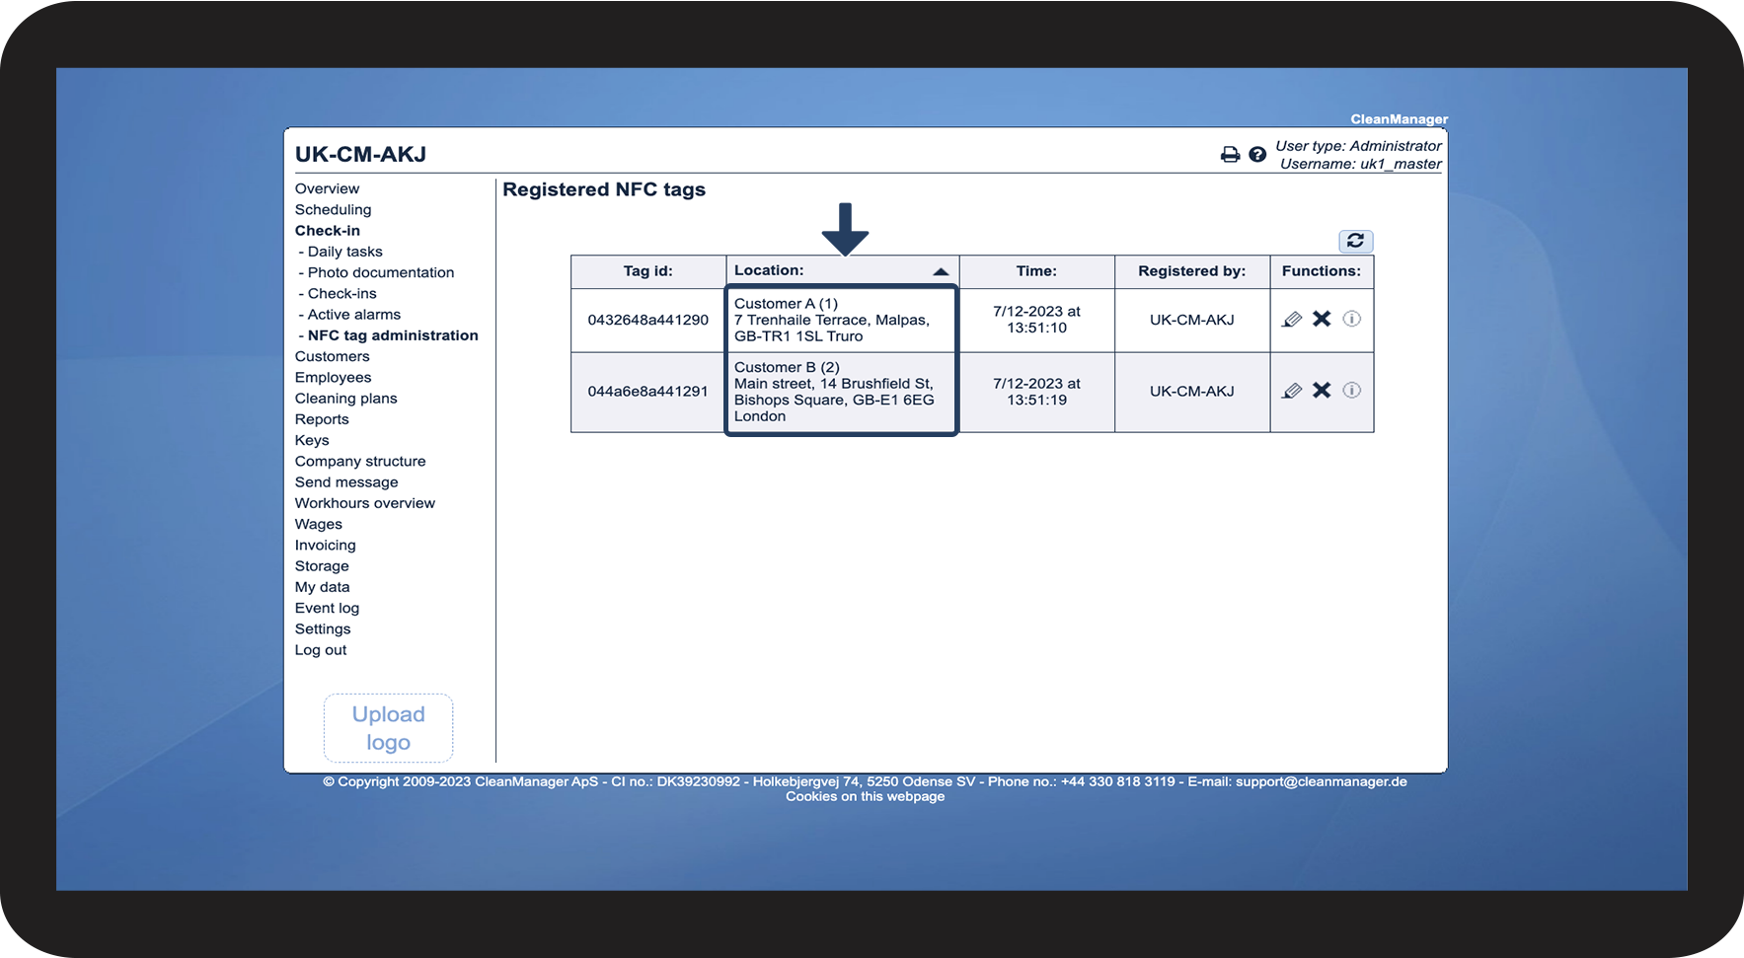1744x958 pixels.
Task: Click time cell 7/12-2023 at 13:51:10
Action: pyautogui.click(x=1036, y=320)
